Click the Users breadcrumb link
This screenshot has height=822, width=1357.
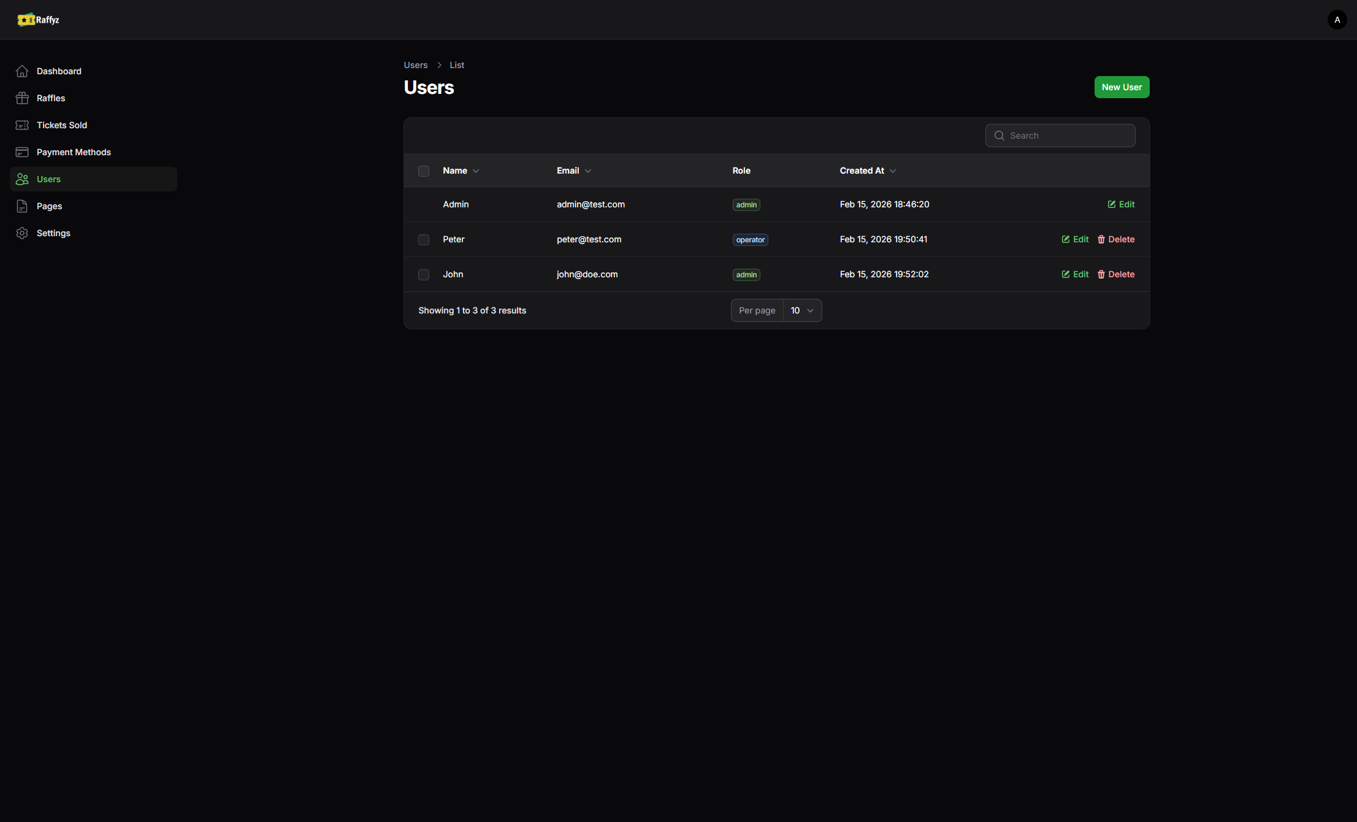click(x=415, y=65)
